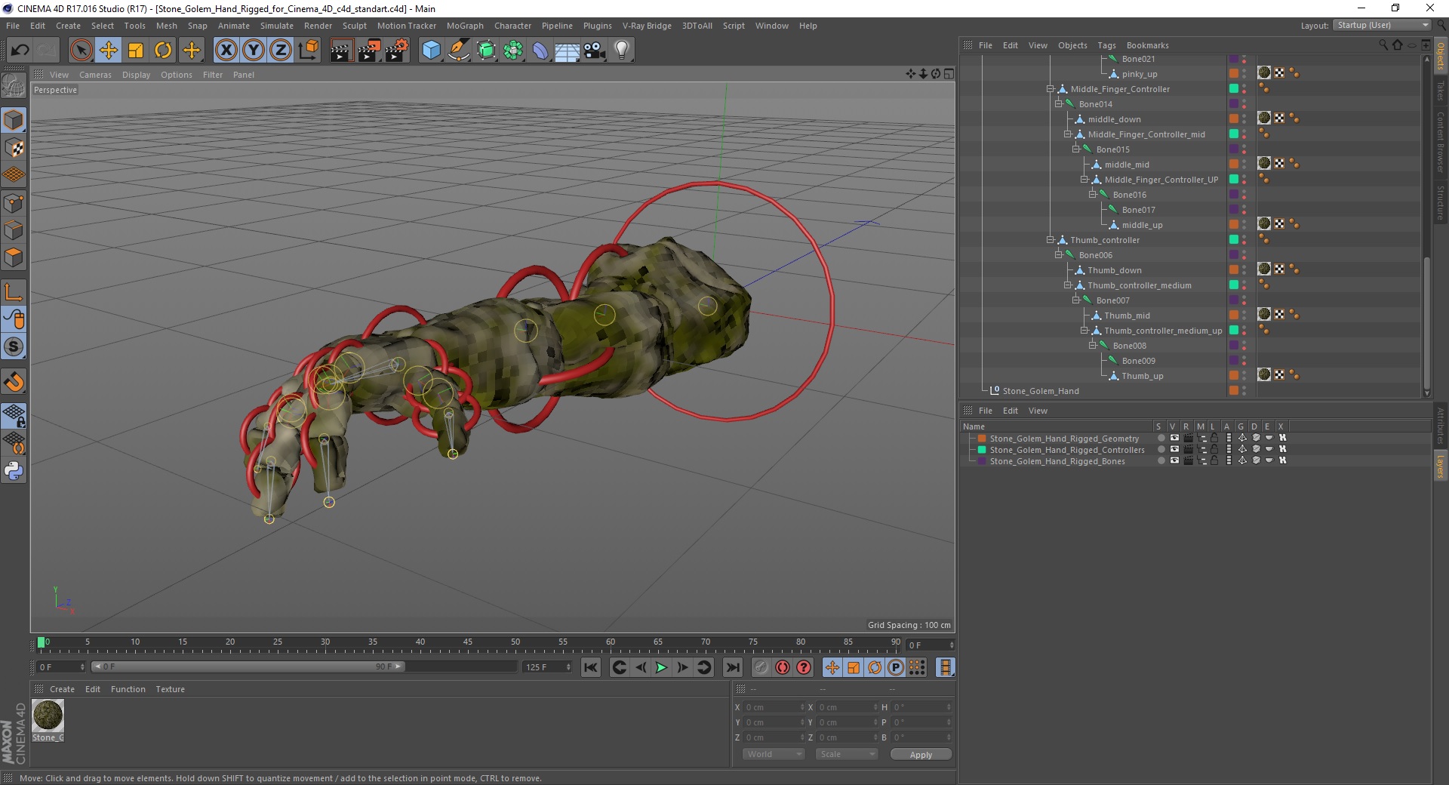Toggle lock for Rigged_Geometry layer
Screen dimensions: 1449x785
[1214, 438]
